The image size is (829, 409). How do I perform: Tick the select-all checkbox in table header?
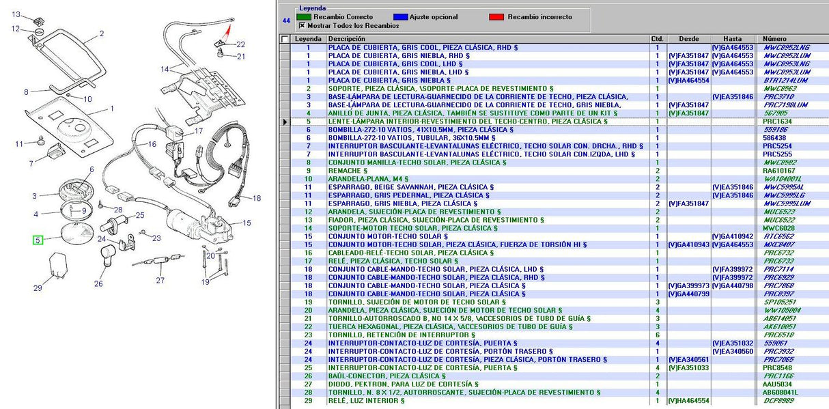click(285, 40)
